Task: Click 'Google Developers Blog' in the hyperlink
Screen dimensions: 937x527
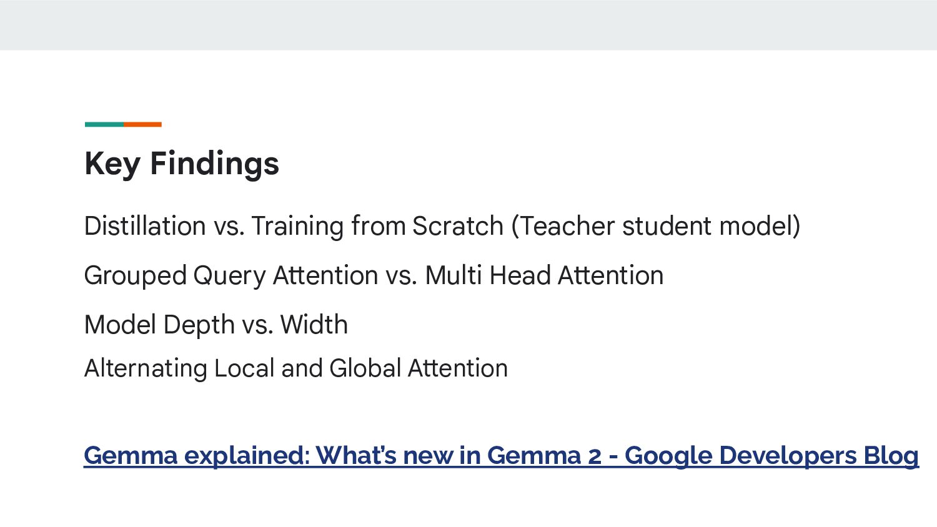Action: [771, 456]
